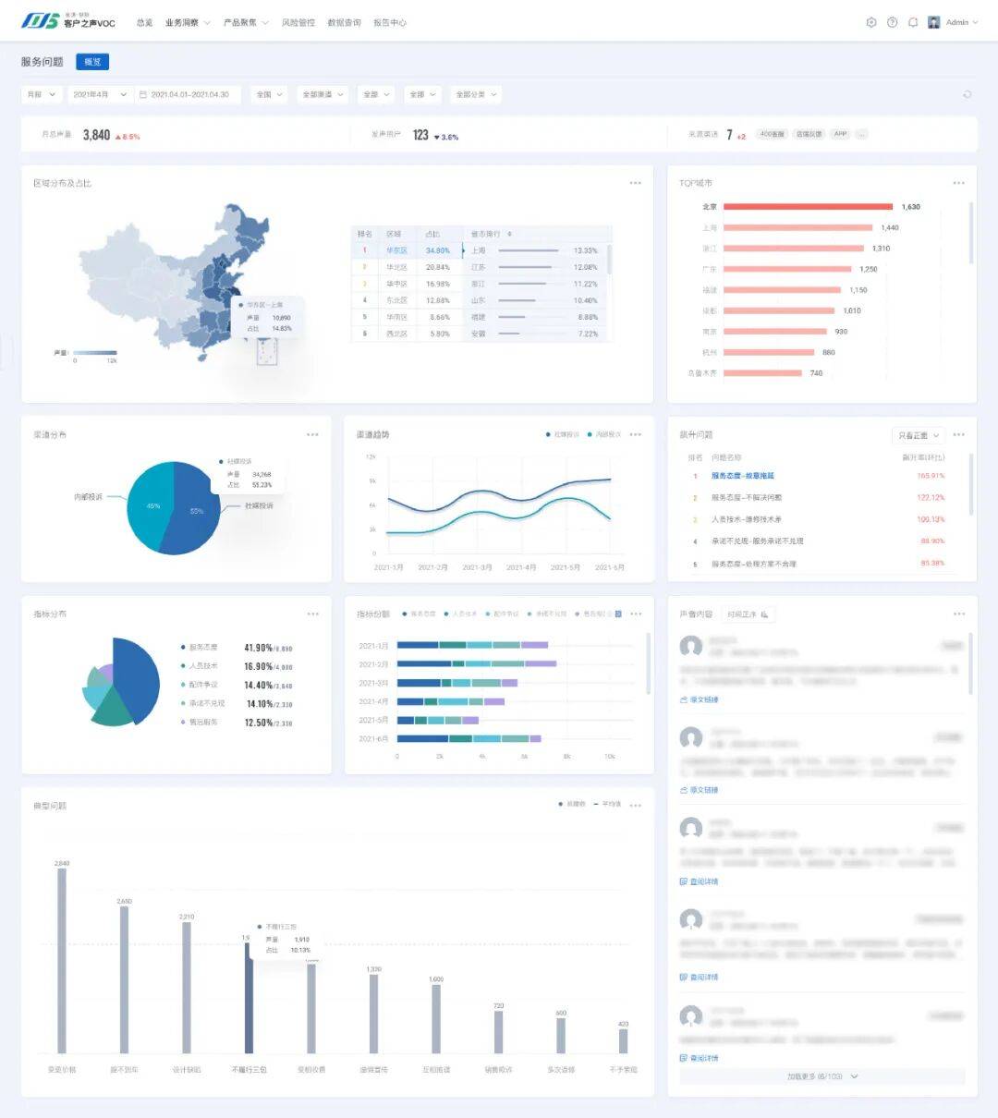The height and width of the screenshot is (1118, 998).
Task: Open settings via the gear icon
Action: click(x=870, y=22)
